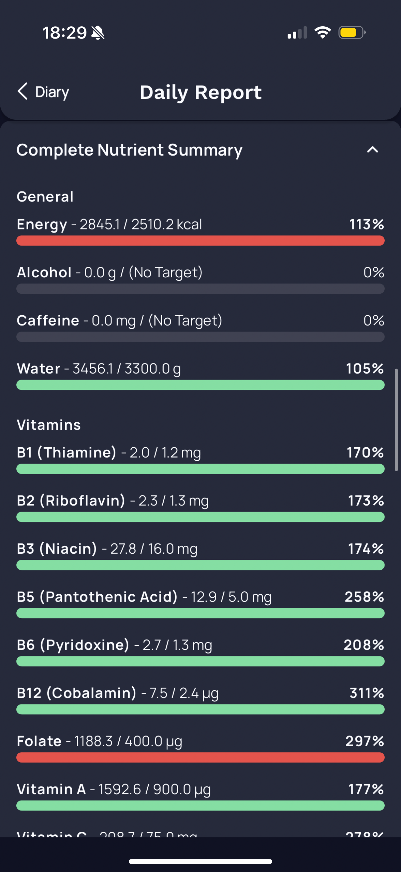Screen dimensions: 401x872
Task: Open the Alcohol nutrient row
Action: pyautogui.click(x=200, y=279)
